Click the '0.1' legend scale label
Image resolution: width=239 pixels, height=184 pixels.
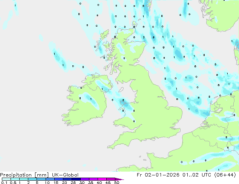coord(3,182)
